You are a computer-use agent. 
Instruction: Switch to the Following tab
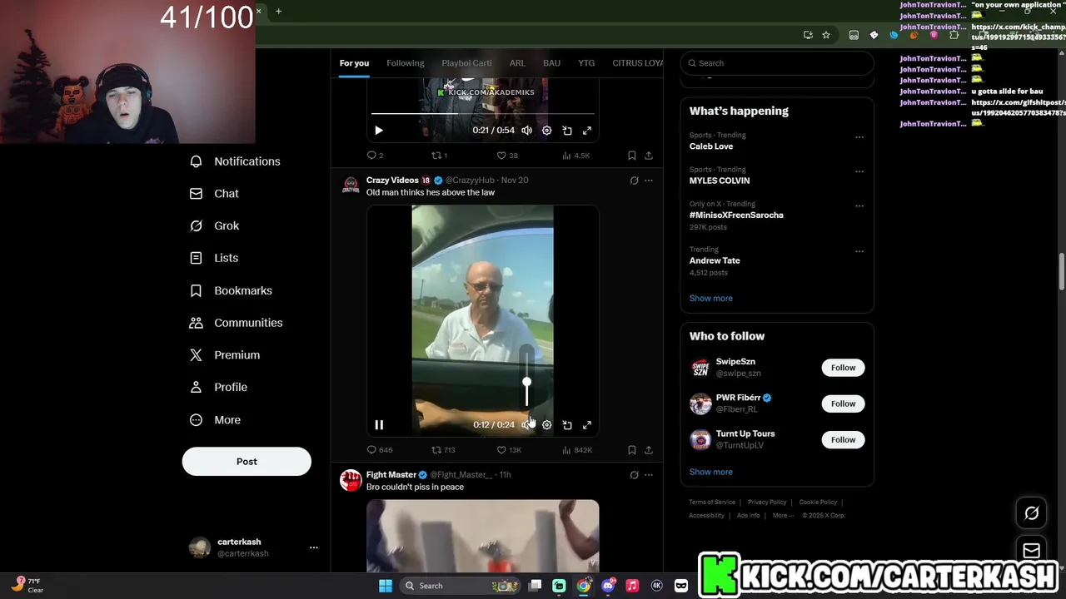point(406,63)
